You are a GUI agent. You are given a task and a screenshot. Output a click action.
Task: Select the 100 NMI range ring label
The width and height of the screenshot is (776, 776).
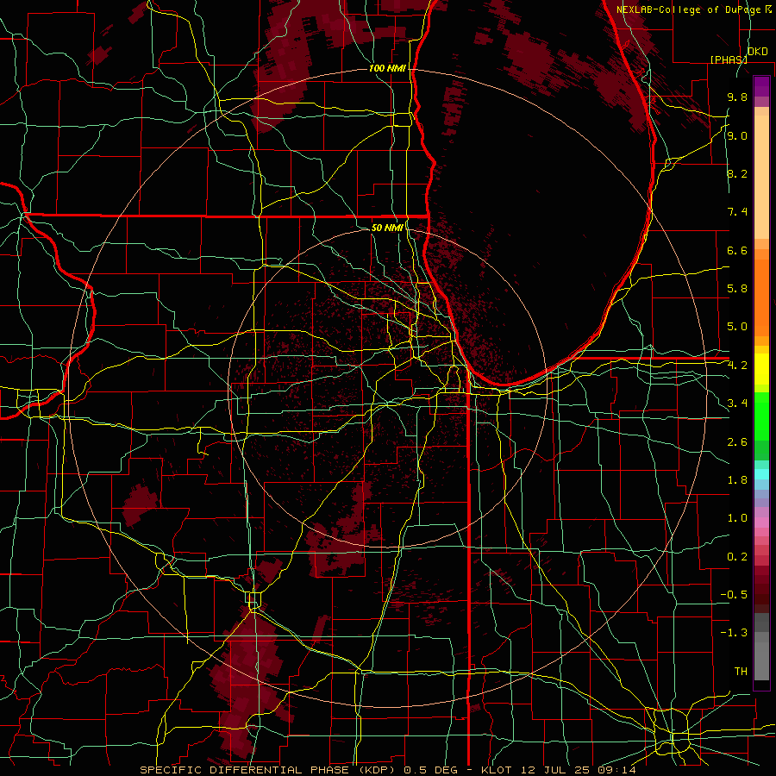[x=387, y=68]
